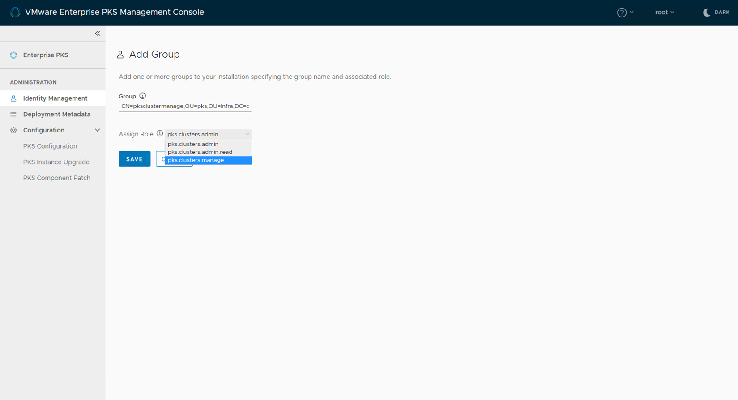The image size is (738, 400).
Task: Click the VMware PKS logo icon in header
Action: [15, 12]
